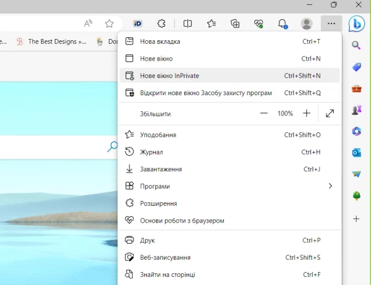The height and width of the screenshot is (285, 371).
Task: Click the Read aloud icon
Action: click(x=88, y=23)
